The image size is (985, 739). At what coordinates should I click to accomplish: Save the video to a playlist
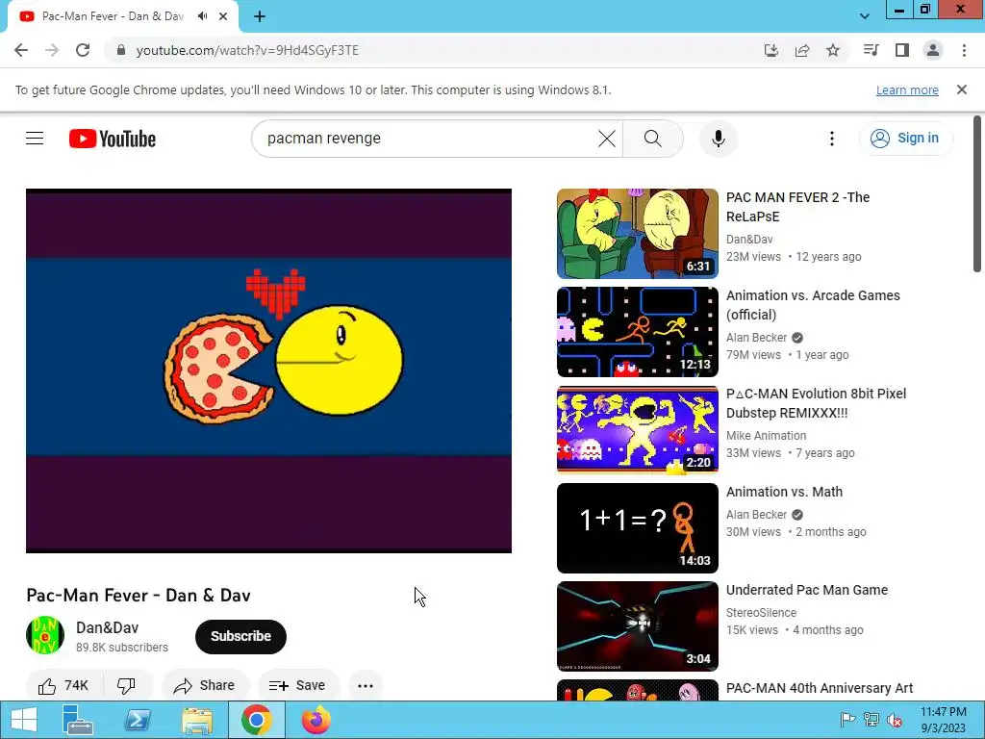298,685
